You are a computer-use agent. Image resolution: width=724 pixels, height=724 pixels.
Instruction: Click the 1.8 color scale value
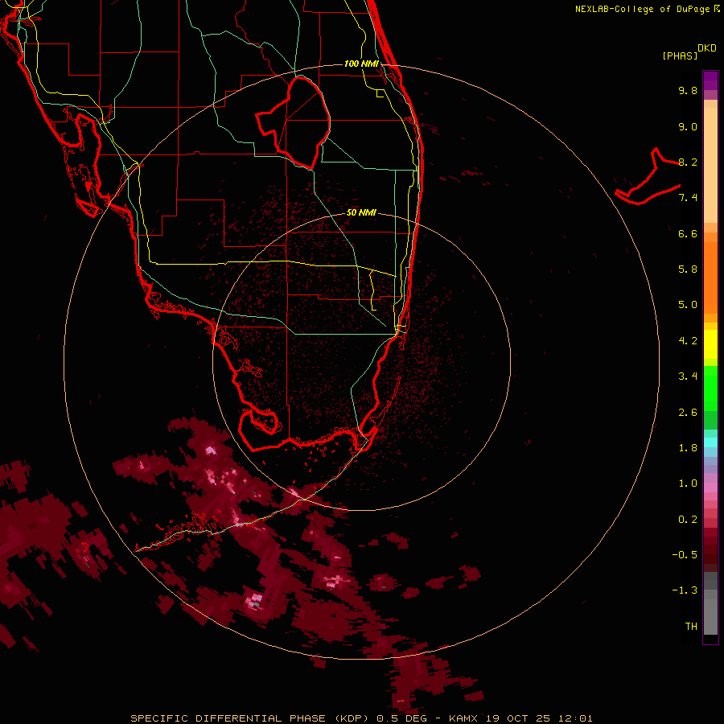[x=688, y=448]
